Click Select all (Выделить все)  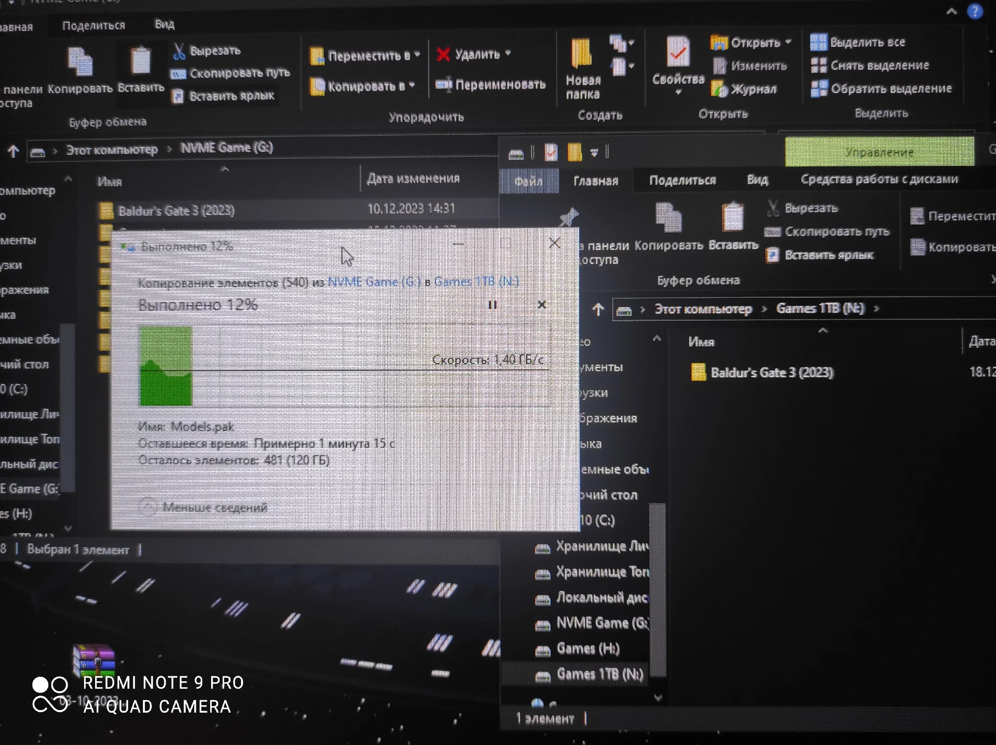[867, 42]
